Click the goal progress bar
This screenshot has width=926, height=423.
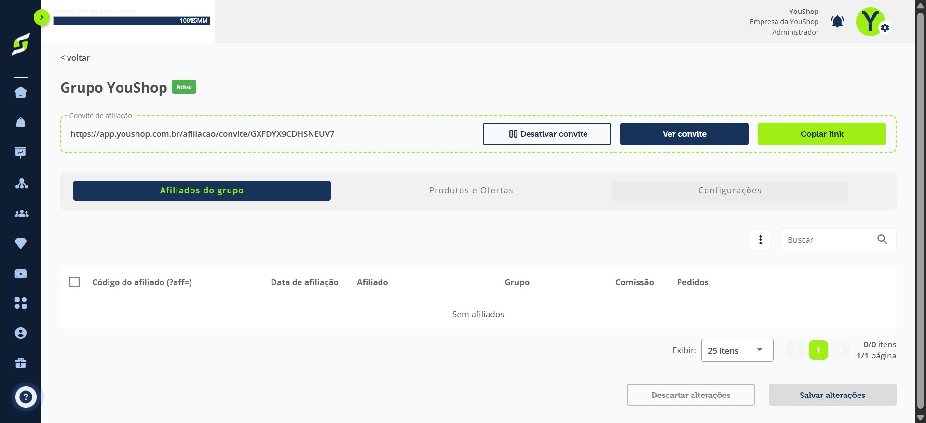[131, 21]
